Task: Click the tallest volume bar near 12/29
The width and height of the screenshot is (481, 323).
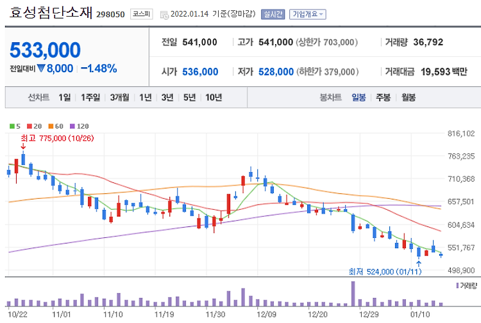Action: click(353, 294)
